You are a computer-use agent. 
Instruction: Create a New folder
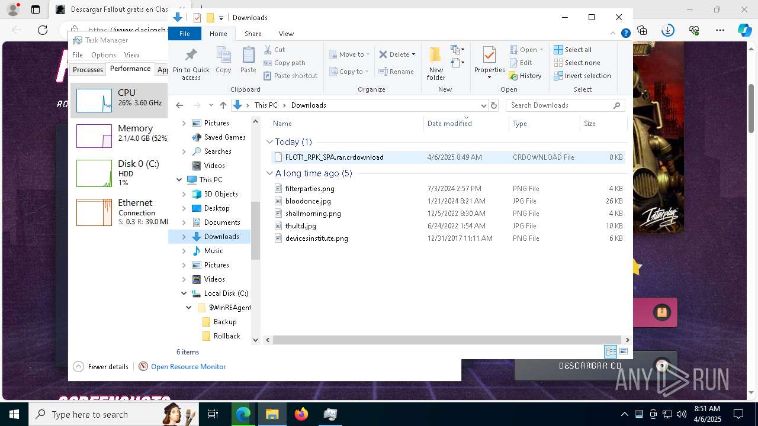[436, 64]
